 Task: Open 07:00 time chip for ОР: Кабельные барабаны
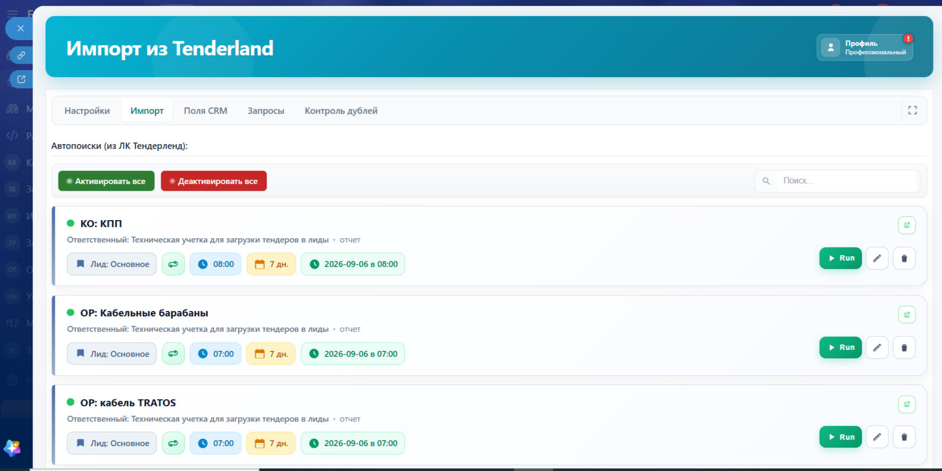click(215, 354)
